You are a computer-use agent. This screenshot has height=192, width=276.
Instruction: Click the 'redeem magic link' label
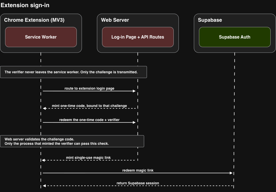[x=138, y=170]
